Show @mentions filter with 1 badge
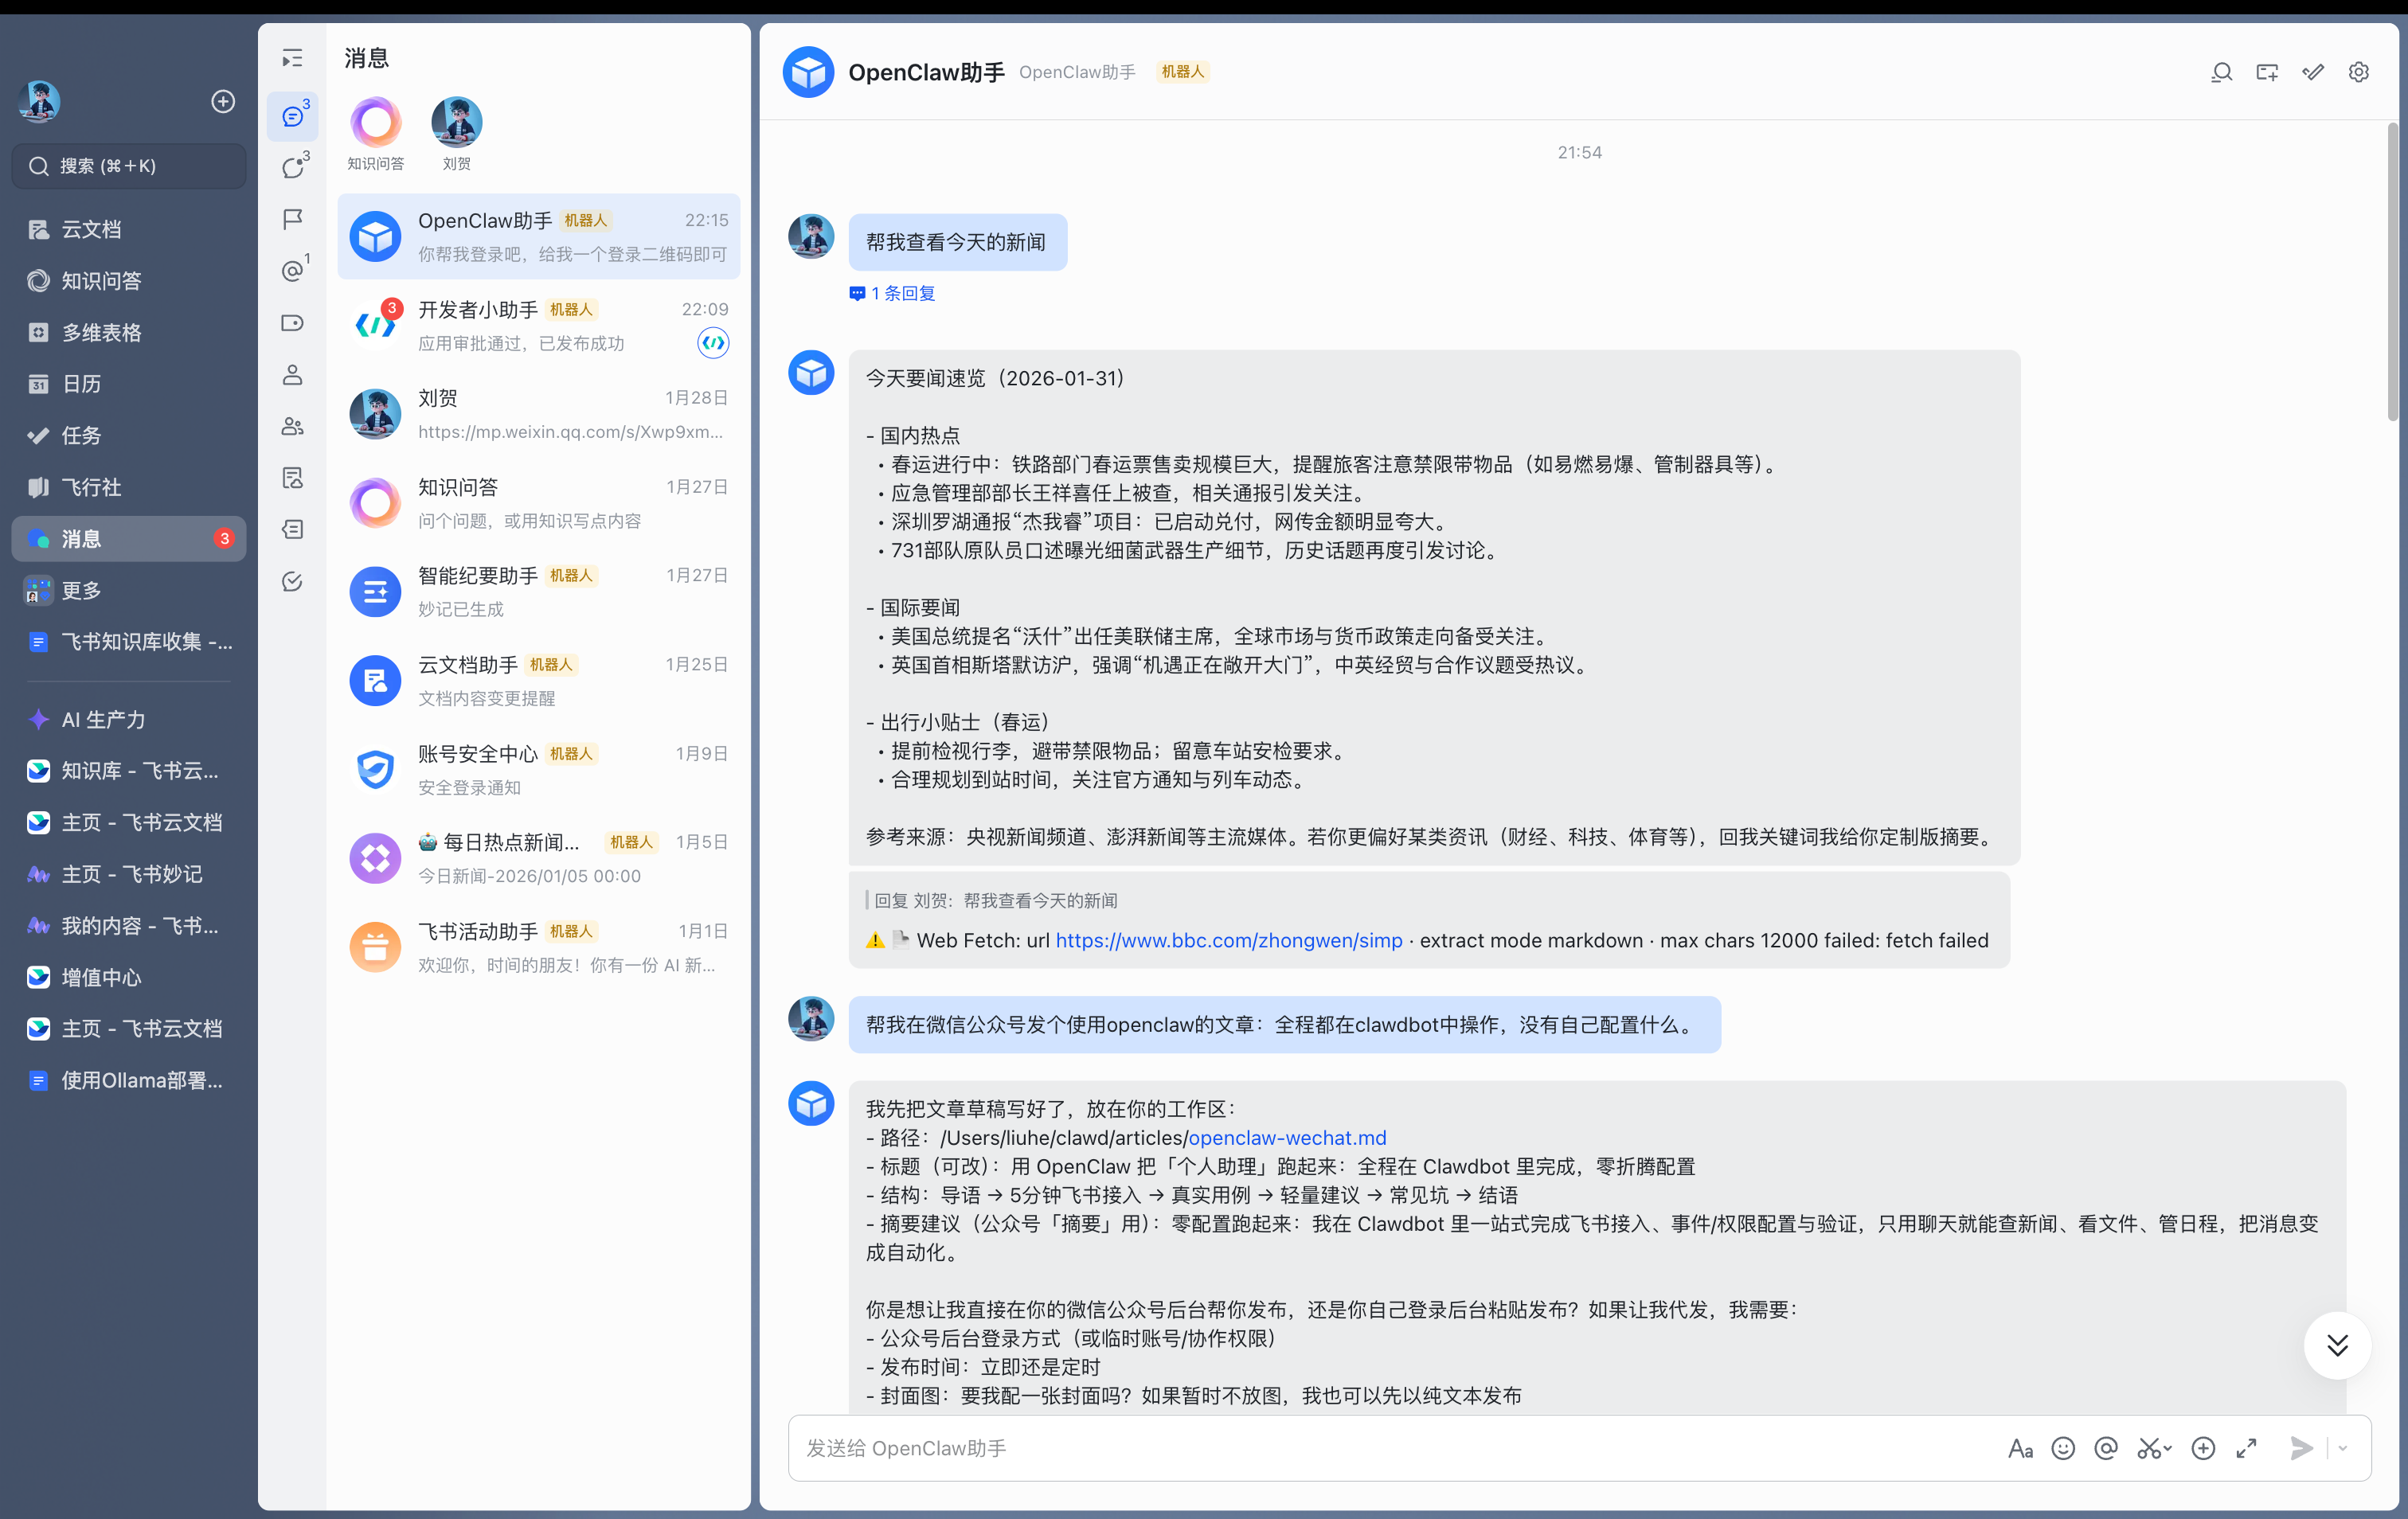The width and height of the screenshot is (2408, 1519). (x=294, y=270)
